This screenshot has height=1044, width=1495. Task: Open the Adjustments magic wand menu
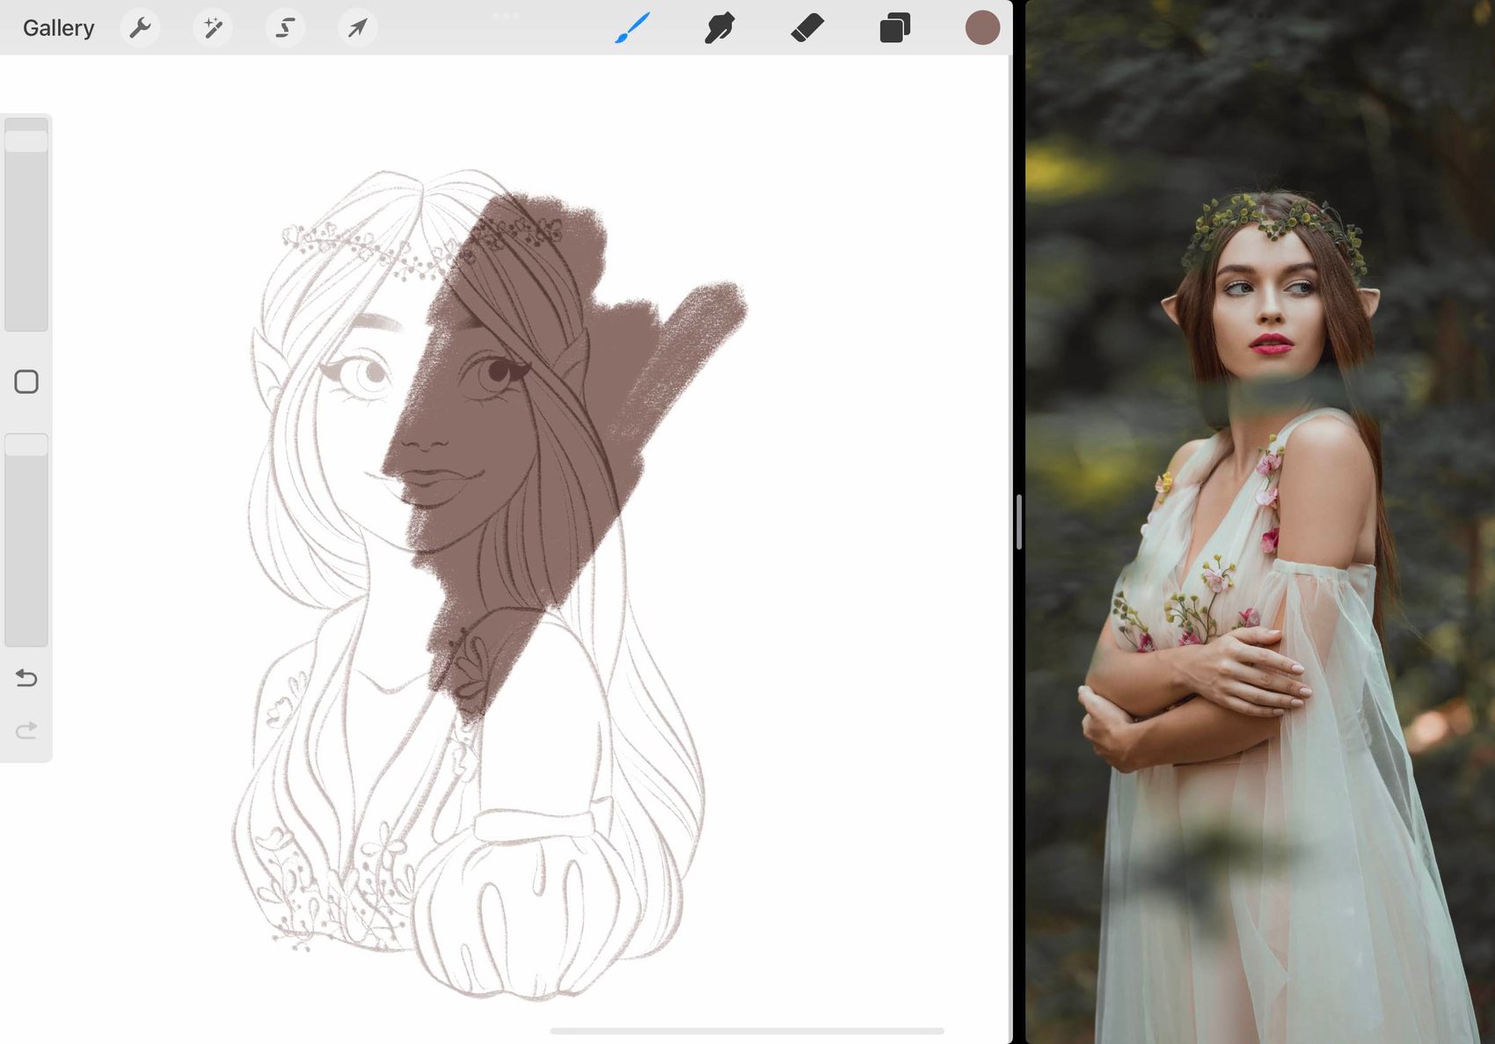(213, 28)
